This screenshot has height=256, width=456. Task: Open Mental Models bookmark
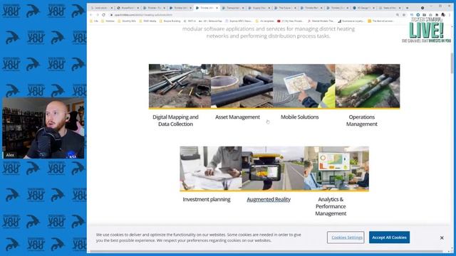321,21
